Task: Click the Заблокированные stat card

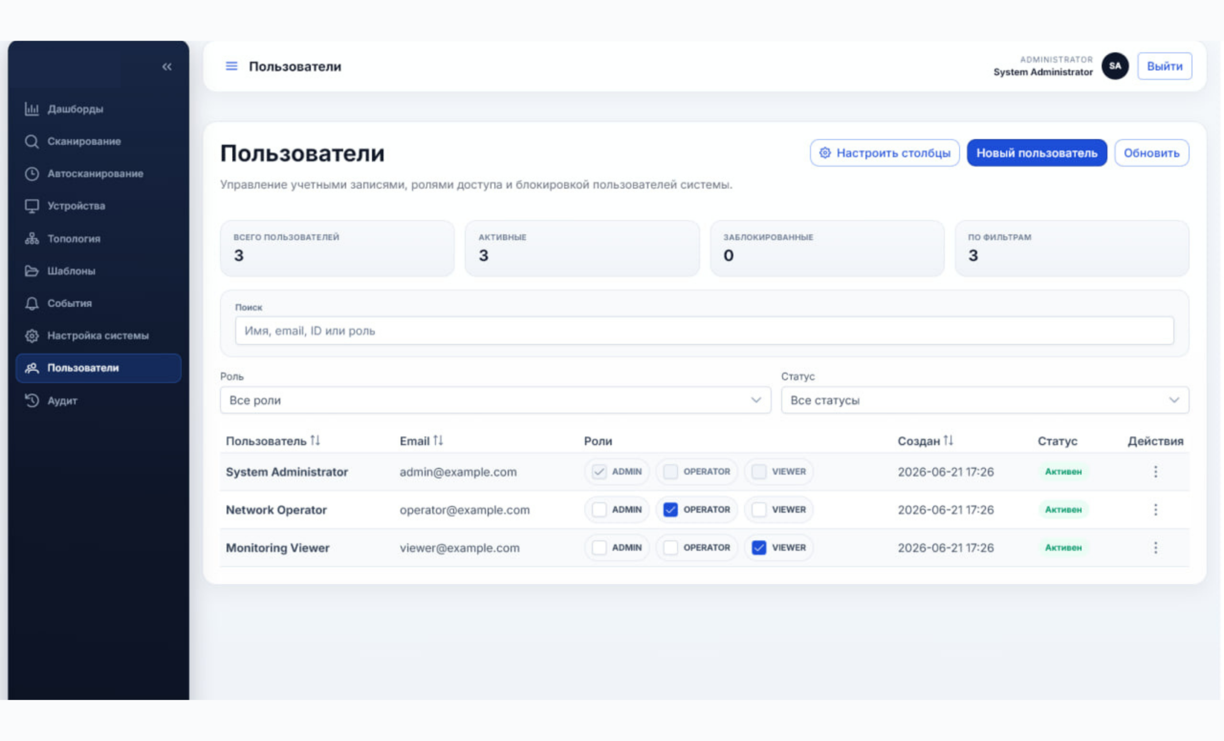Action: click(x=827, y=248)
